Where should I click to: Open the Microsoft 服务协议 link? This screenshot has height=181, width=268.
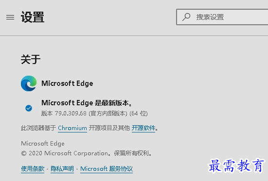tap(107, 169)
